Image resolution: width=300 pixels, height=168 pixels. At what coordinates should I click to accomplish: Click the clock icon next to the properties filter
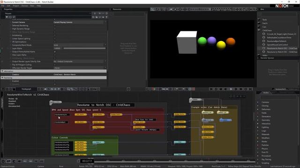10,17
